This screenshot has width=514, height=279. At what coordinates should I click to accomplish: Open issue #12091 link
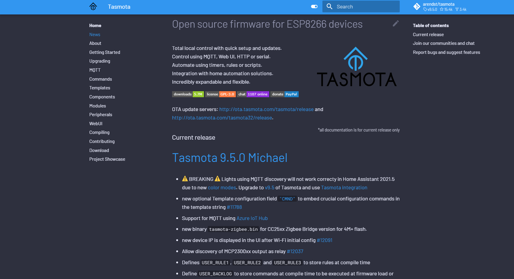(x=325, y=240)
